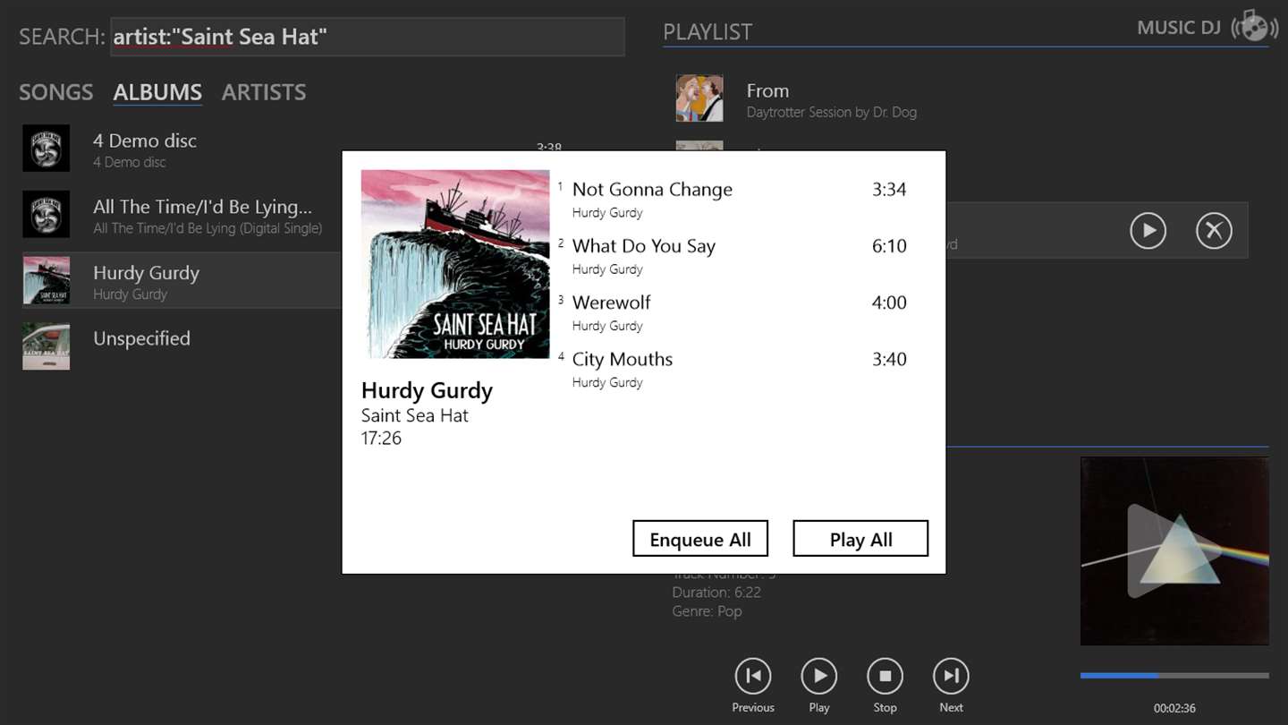
Task: Switch to the Songs tab
Action: (x=56, y=92)
